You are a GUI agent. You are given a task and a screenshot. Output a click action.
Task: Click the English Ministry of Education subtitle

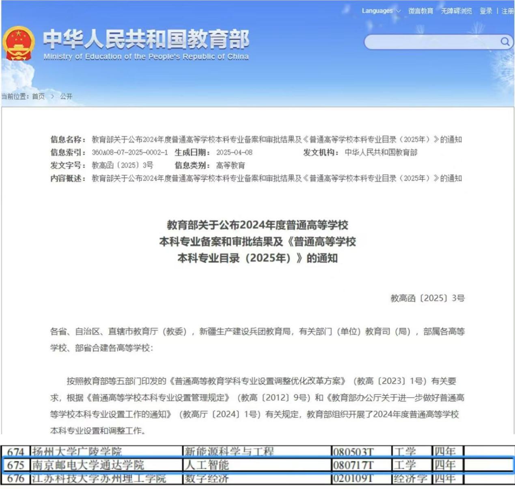[x=146, y=57]
